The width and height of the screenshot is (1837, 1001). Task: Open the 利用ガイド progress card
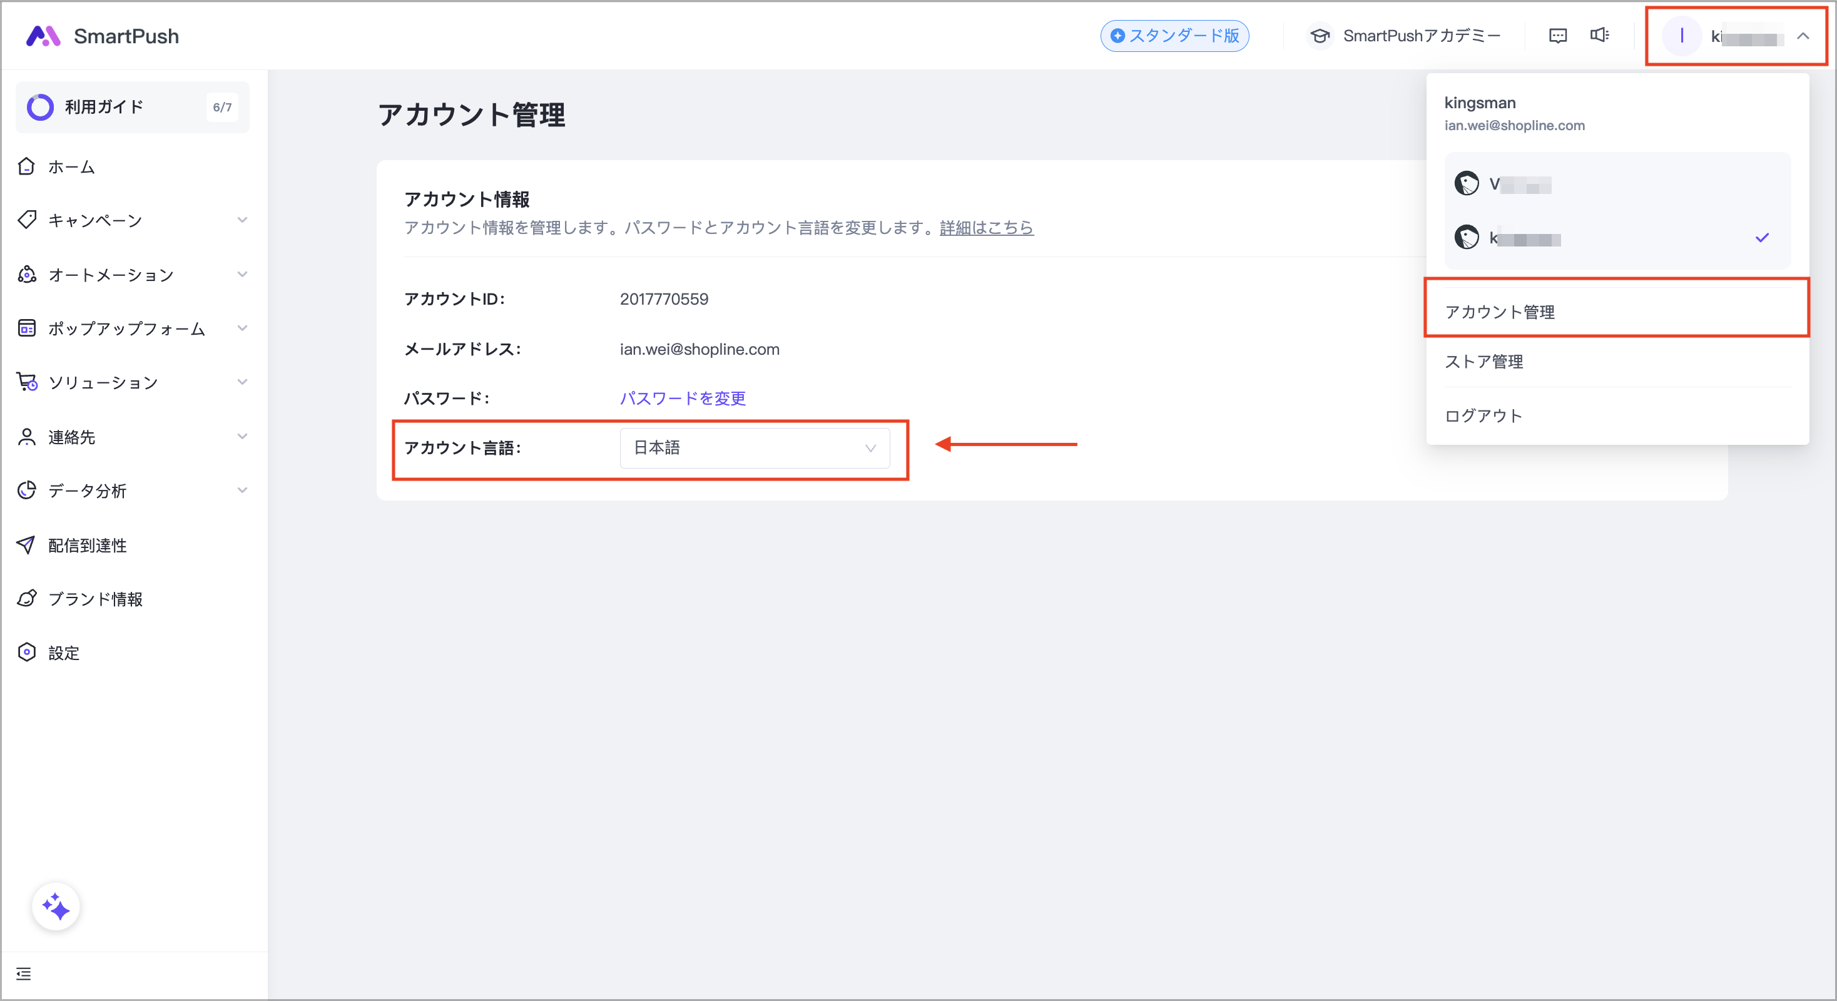tap(133, 107)
